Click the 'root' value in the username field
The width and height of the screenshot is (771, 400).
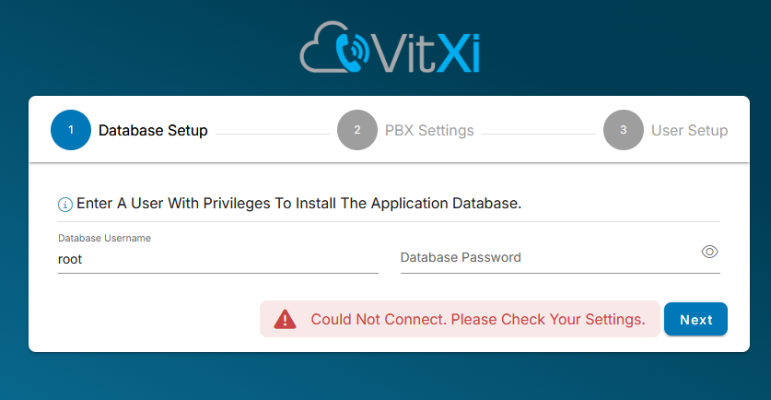(71, 259)
